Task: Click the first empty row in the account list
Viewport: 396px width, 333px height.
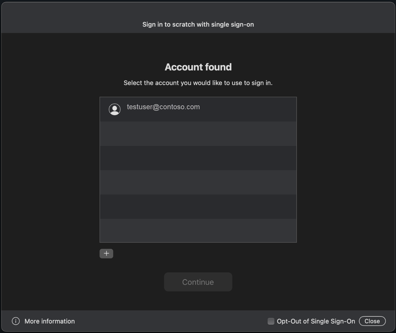Action: tap(198, 134)
